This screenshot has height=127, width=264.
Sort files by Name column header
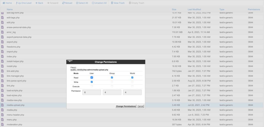tap(10, 9)
